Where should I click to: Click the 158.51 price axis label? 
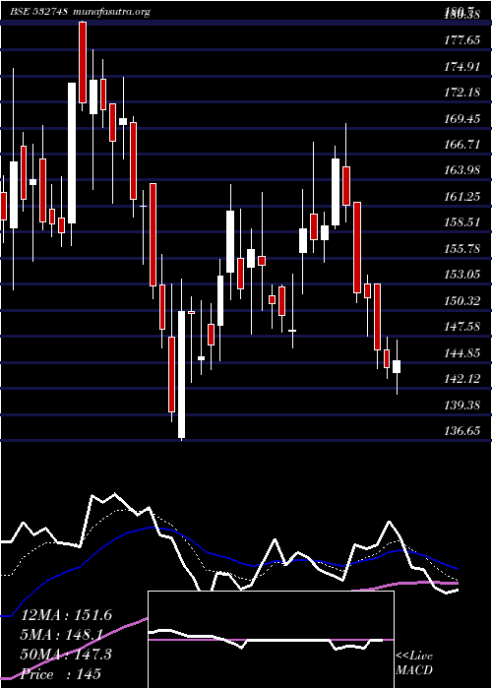(x=461, y=222)
